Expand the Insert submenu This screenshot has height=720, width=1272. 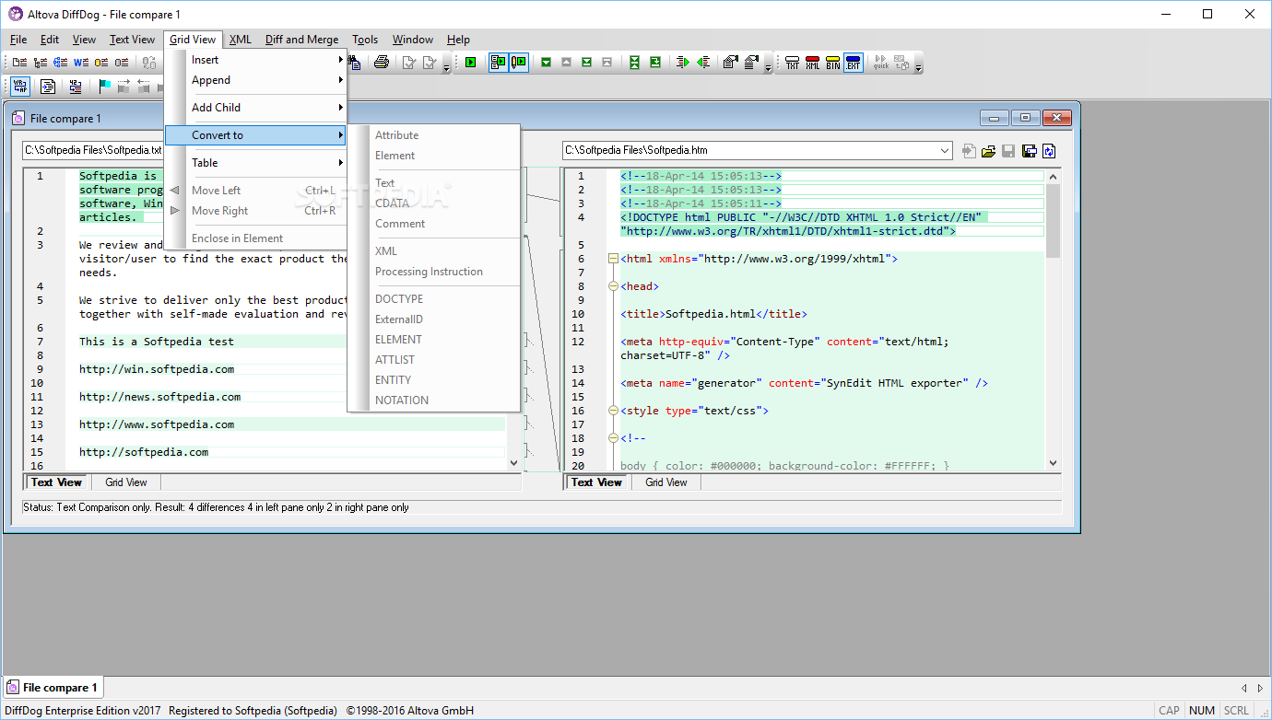coord(255,60)
